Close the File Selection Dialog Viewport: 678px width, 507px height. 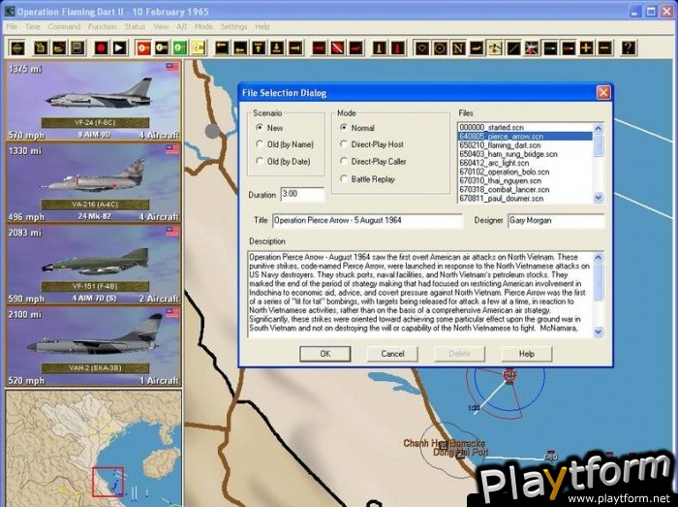click(x=603, y=92)
